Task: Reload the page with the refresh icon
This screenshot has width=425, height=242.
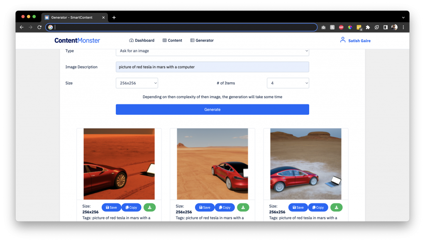Action: [39, 27]
